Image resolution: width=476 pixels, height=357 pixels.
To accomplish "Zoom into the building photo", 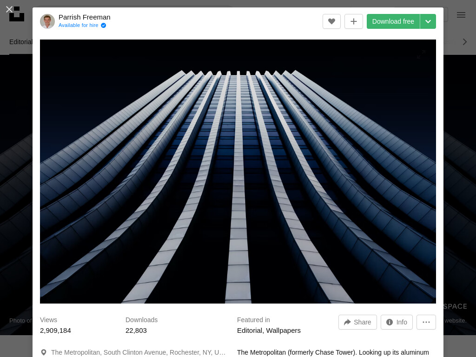I will 238,172.
